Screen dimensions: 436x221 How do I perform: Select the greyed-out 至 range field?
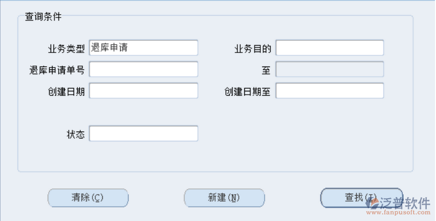[330, 69]
